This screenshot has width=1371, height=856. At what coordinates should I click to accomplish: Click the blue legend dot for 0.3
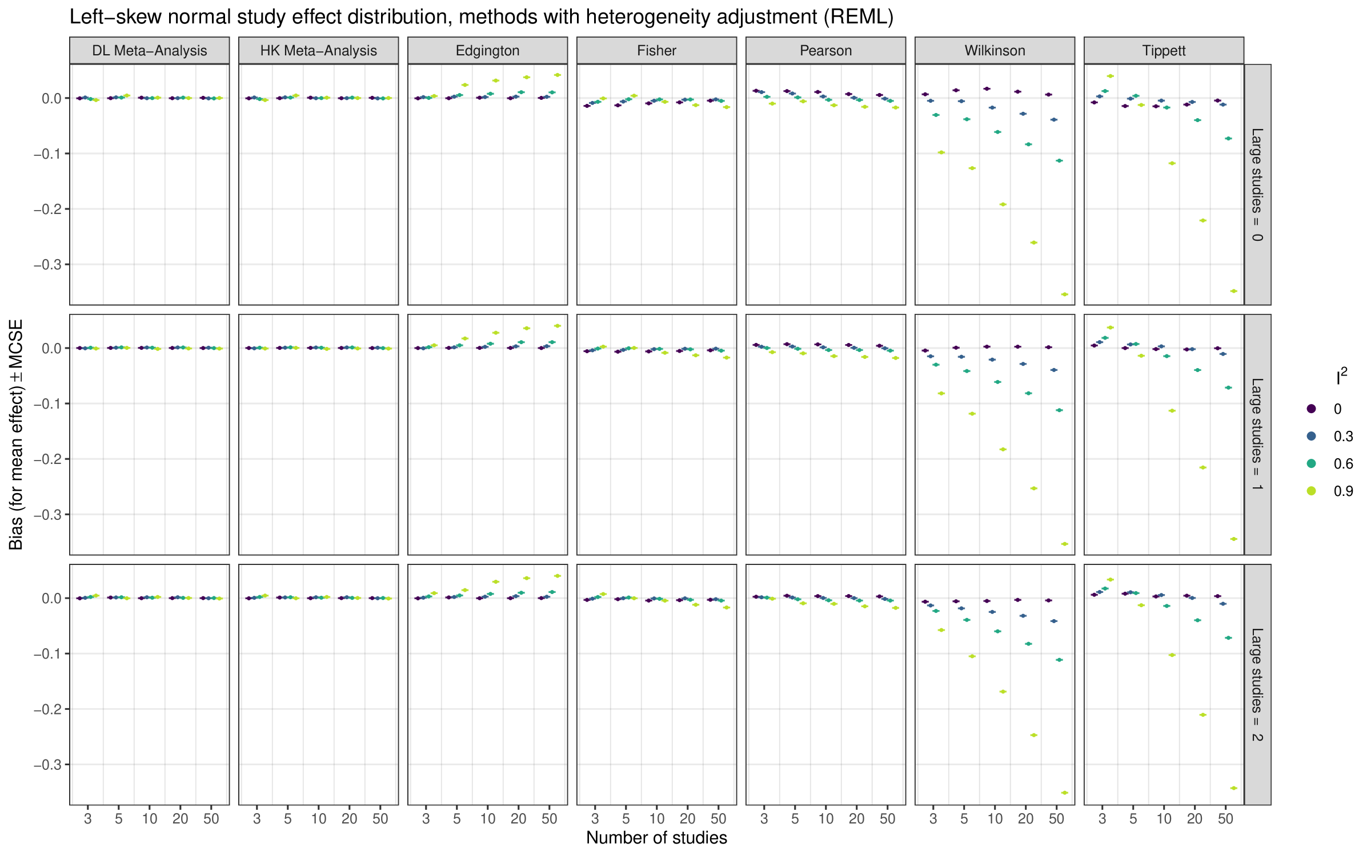click(1312, 436)
